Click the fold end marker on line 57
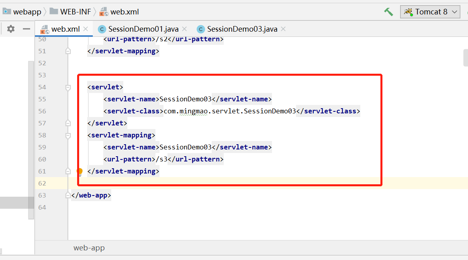This screenshot has width=468, height=260. point(68,123)
